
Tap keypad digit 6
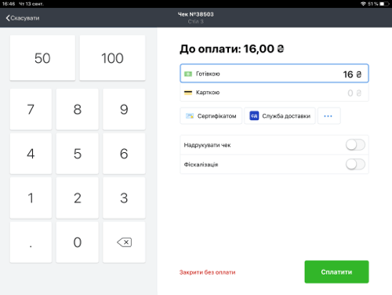[x=124, y=154]
